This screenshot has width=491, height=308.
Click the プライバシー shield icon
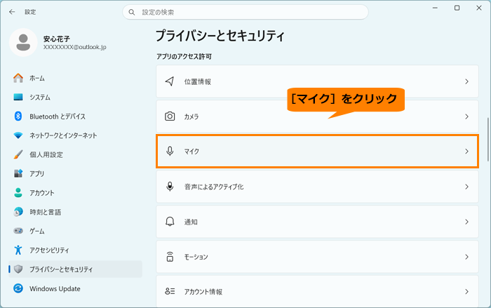pos(18,269)
